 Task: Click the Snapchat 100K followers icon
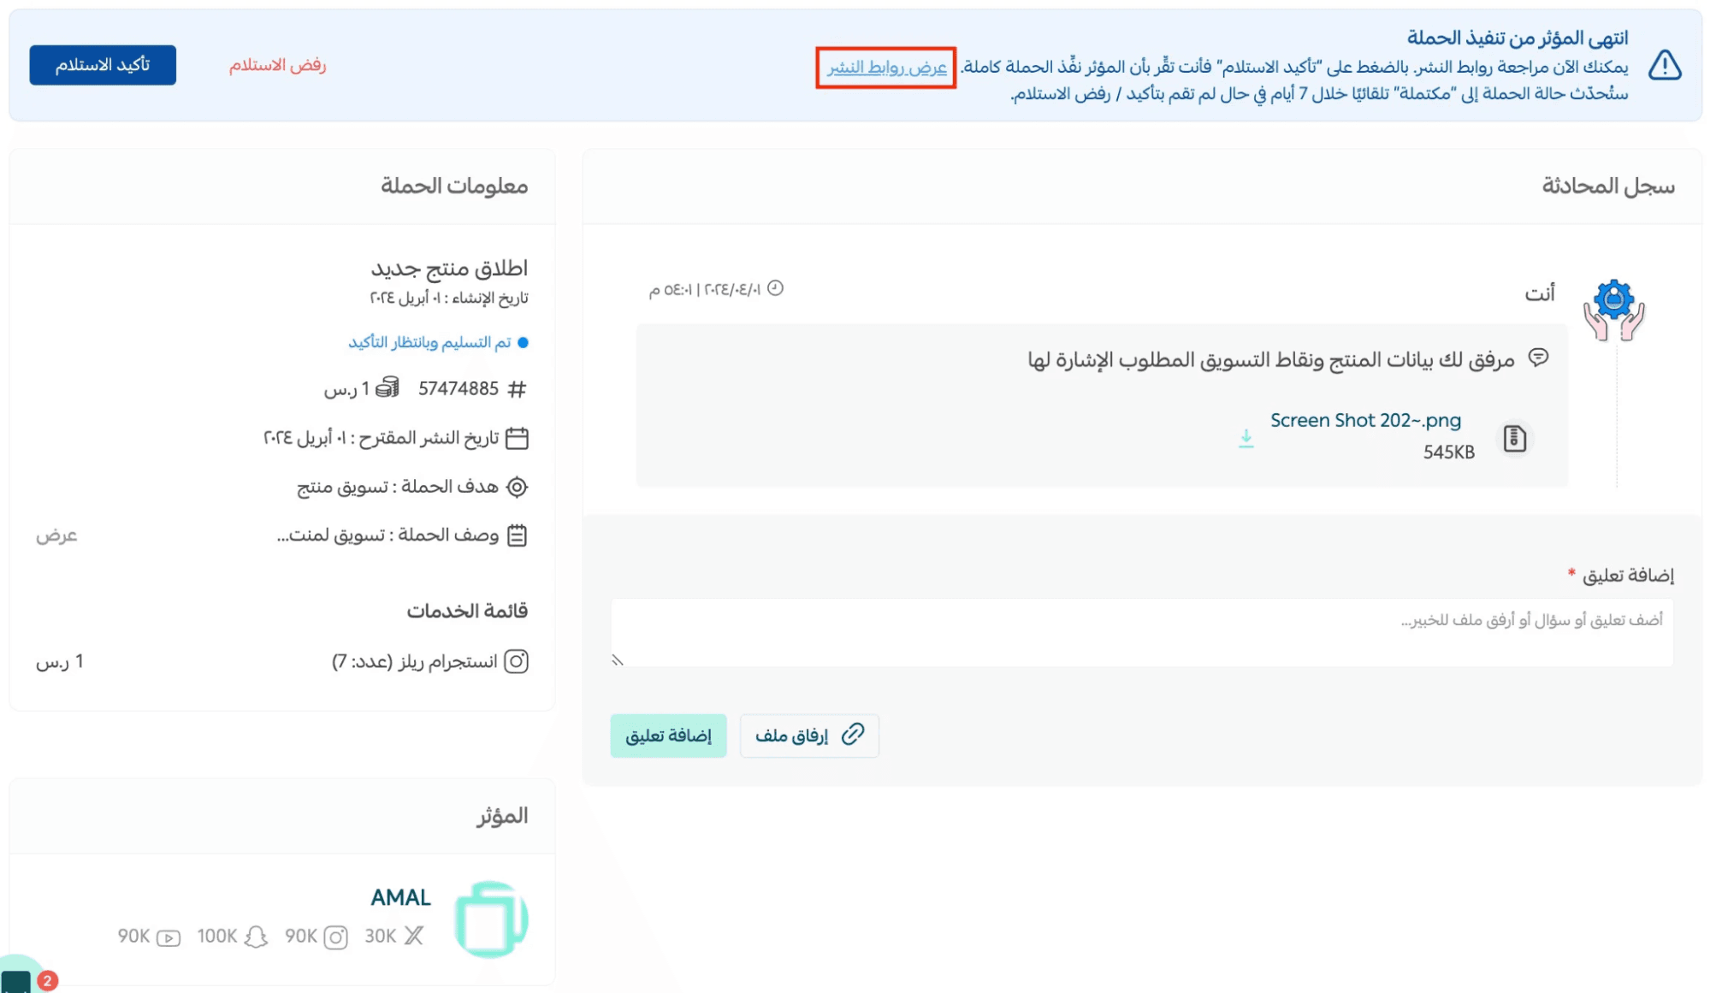[x=256, y=937]
